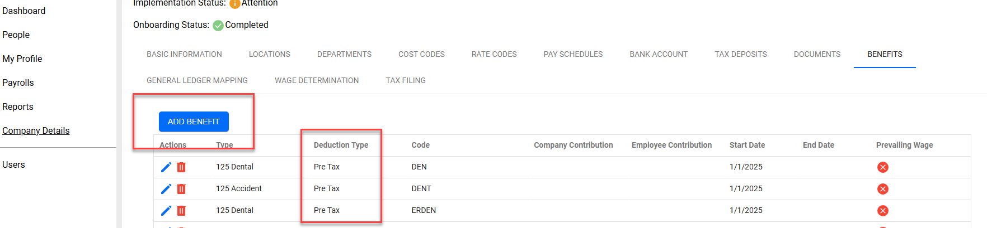
Task: Edit the ERDEN benefit entry
Action: tap(166, 211)
